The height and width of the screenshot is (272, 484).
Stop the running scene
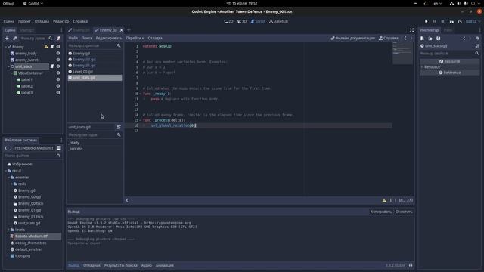click(442, 22)
